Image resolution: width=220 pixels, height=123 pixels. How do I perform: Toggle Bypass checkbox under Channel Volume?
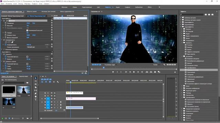27,64
